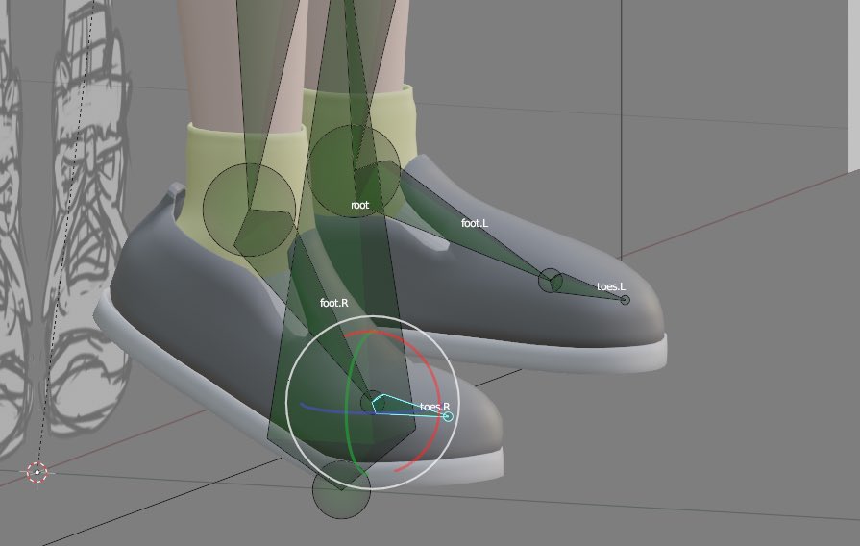Click the root bone label
The width and height of the screenshot is (860, 546).
click(359, 205)
